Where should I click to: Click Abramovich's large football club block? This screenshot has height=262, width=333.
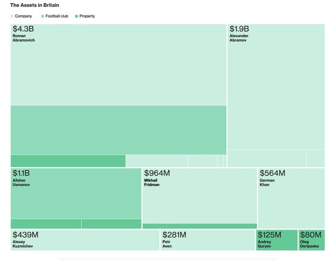[118, 130]
